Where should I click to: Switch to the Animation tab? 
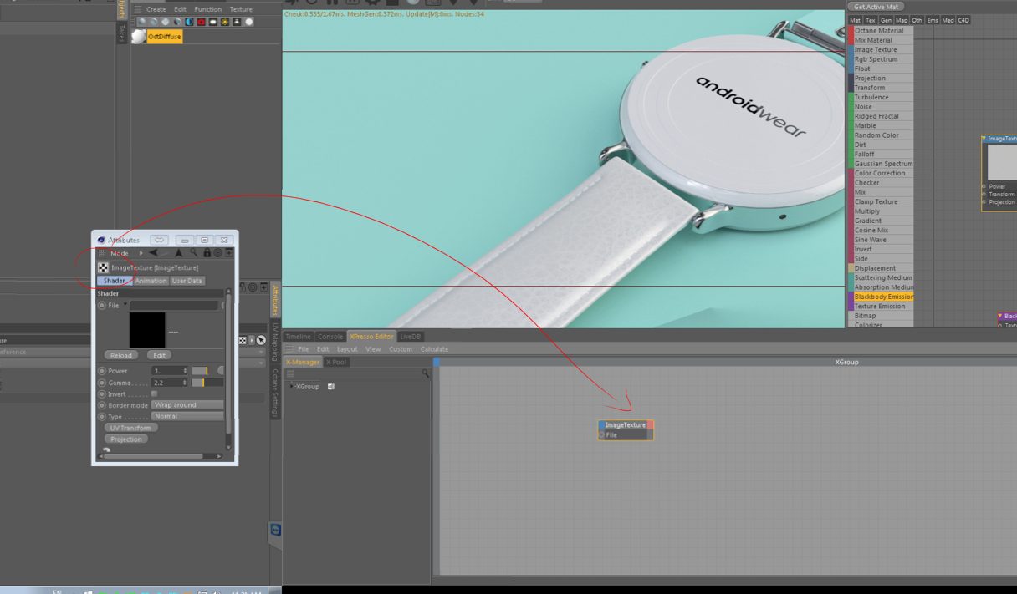coord(151,281)
